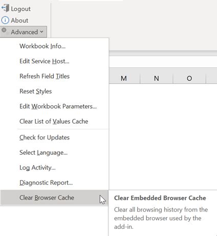The image size is (217, 236).
Task: Click the About label button
Action: pos(19,20)
